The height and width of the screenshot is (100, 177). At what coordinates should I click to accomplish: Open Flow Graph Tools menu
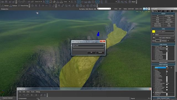click(33, 92)
